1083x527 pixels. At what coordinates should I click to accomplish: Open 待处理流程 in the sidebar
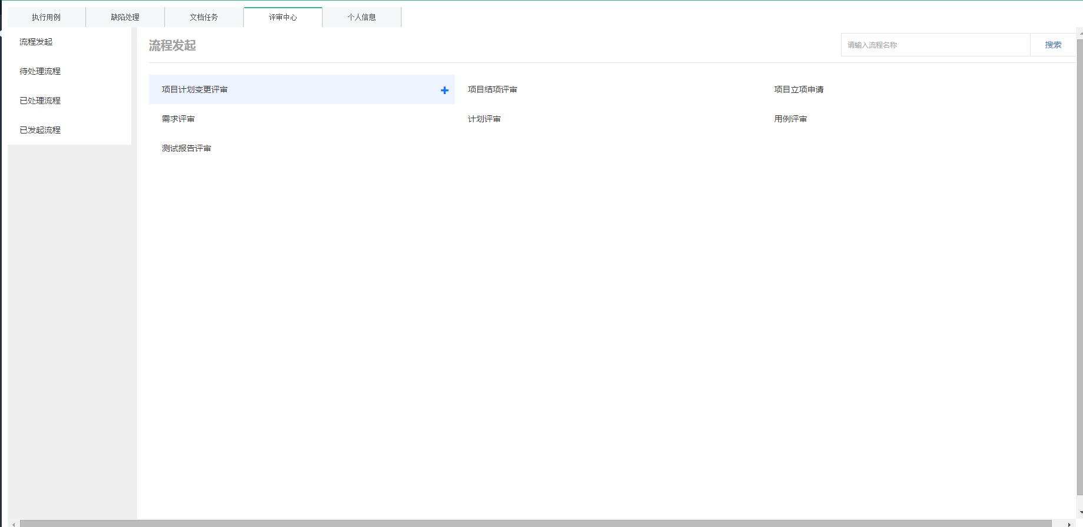[x=40, y=71]
